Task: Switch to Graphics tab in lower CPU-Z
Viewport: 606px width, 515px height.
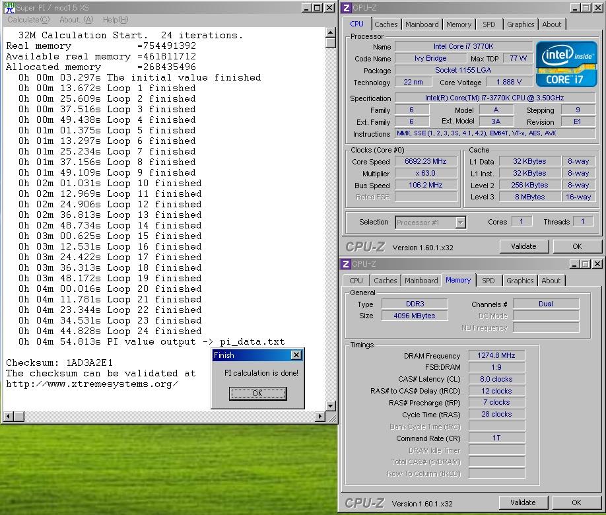Action: 520,281
